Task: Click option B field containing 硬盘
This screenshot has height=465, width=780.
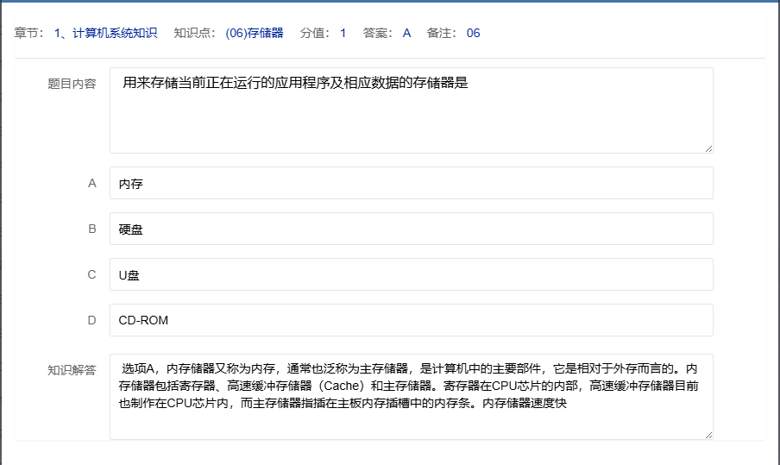Action: (x=411, y=229)
